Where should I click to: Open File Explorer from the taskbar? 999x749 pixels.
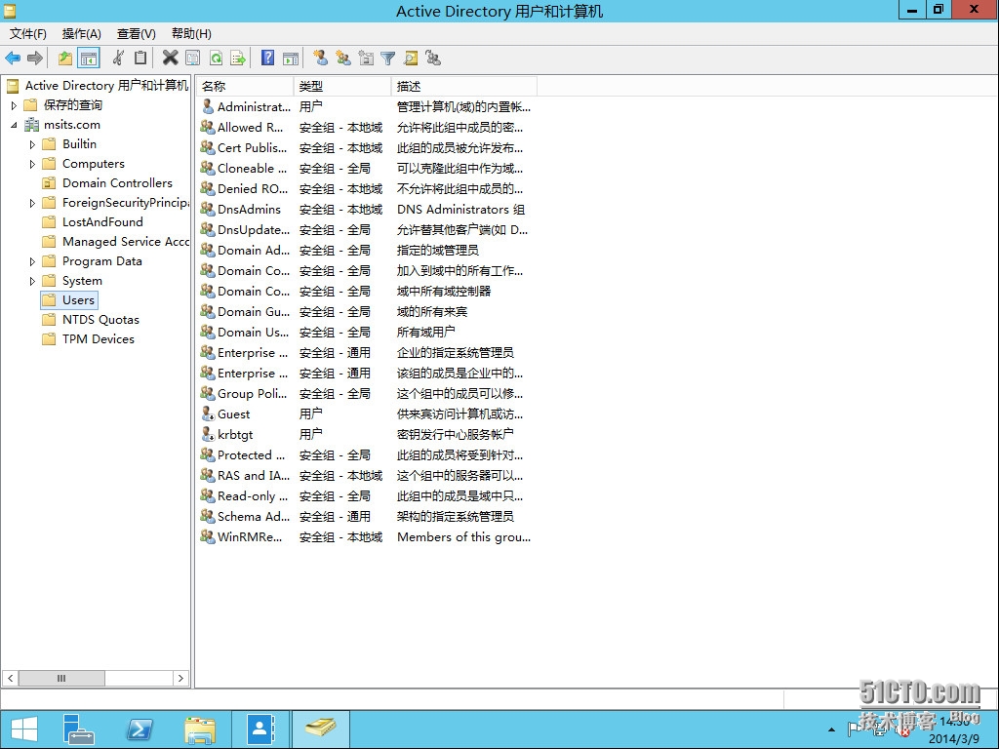(200, 729)
